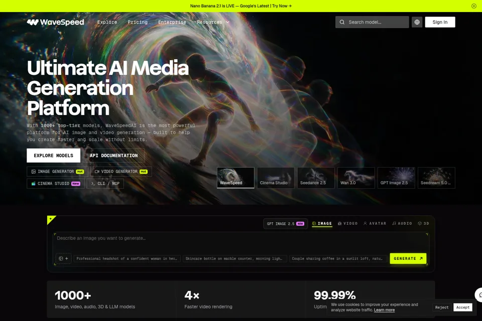Switch to the Avatar tab
Viewport: 482px width, 321px height.
[375, 224]
